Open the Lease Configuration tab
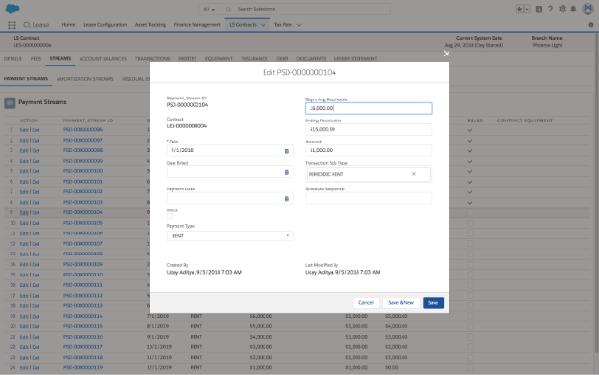Screen dimensions: 599x375 (x=105, y=25)
